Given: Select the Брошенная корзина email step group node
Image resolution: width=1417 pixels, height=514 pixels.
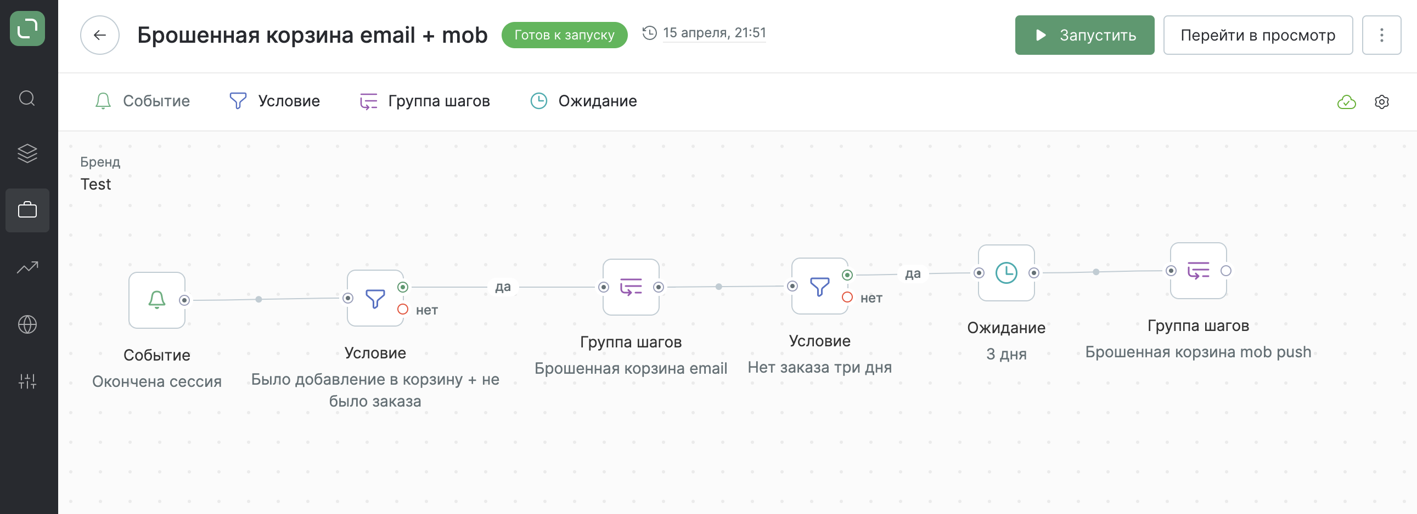Looking at the screenshot, I should [631, 287].
